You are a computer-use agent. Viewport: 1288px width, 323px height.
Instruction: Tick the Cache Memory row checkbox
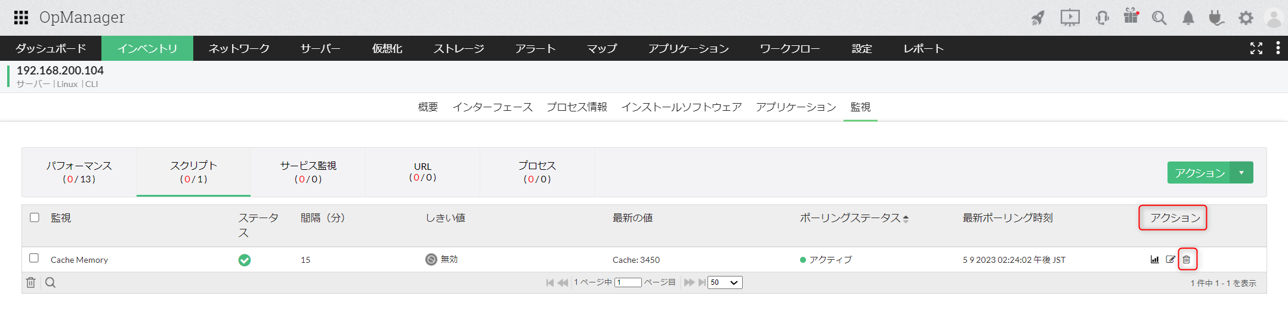(x=34, y=258)
